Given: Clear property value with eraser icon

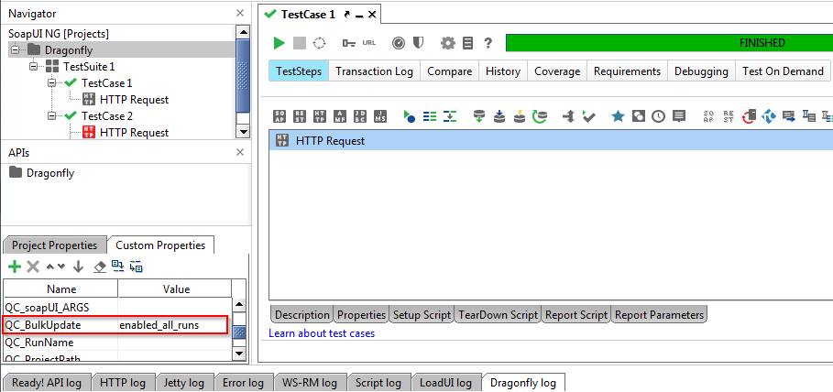Looking at the screenshot, I should pyautogui.click(x=100, y=267).
